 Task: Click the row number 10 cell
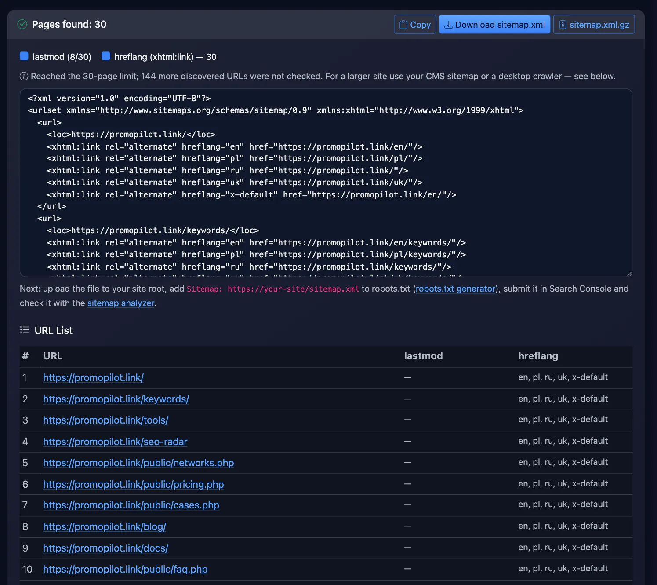pos(27,569)
